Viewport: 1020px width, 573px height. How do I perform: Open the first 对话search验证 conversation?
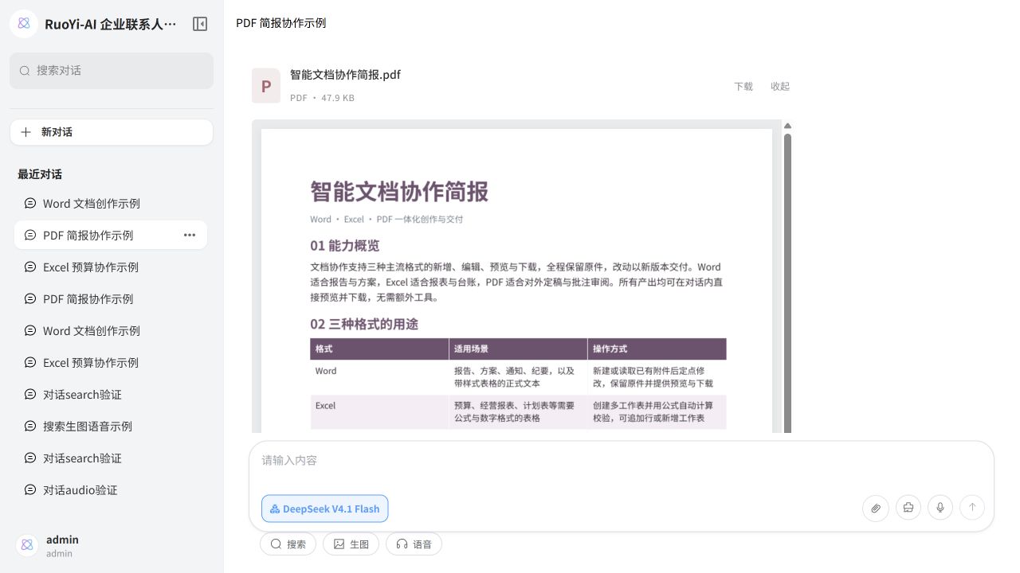click(111, 394)
